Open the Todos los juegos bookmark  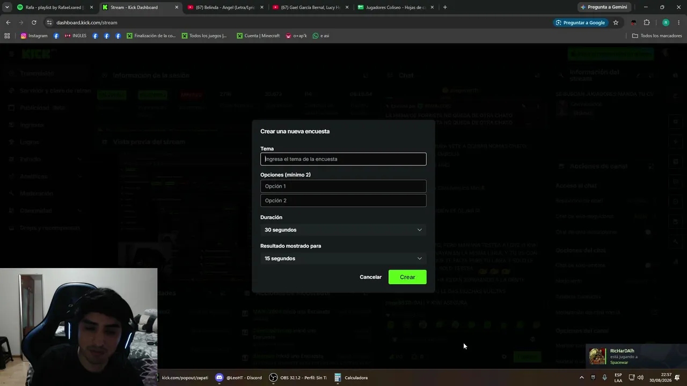coord(204,36)
